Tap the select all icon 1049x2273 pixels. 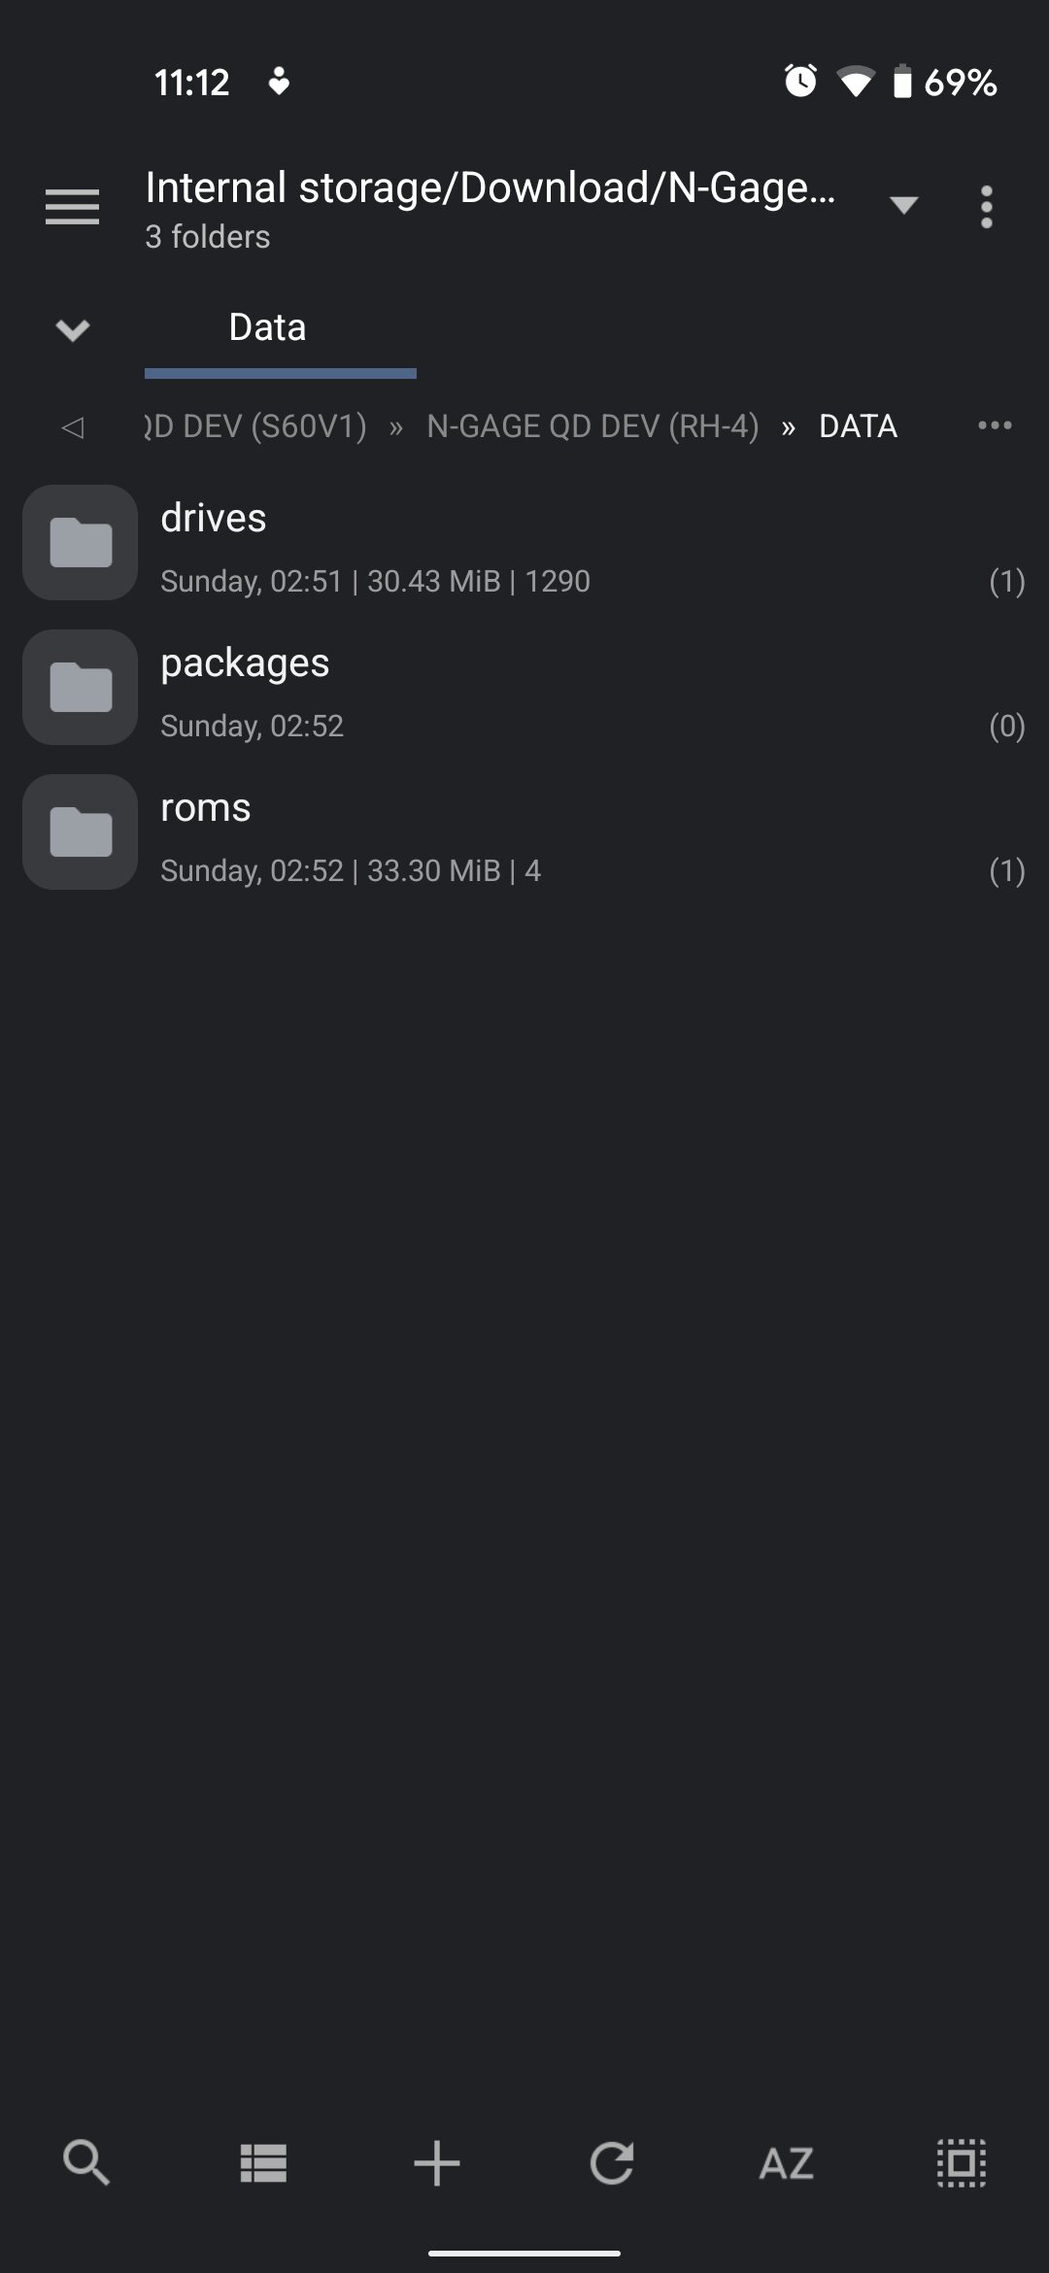(962, 2162)
